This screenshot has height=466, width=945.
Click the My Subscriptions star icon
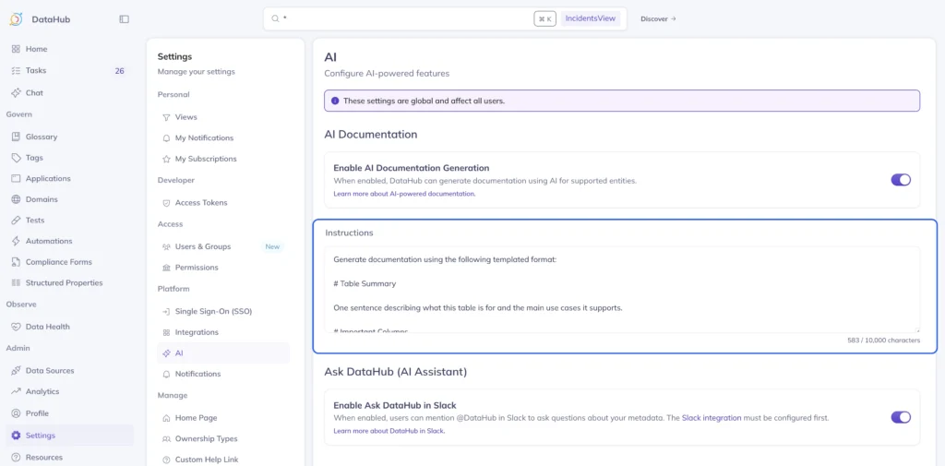click(x=166, y=159)
